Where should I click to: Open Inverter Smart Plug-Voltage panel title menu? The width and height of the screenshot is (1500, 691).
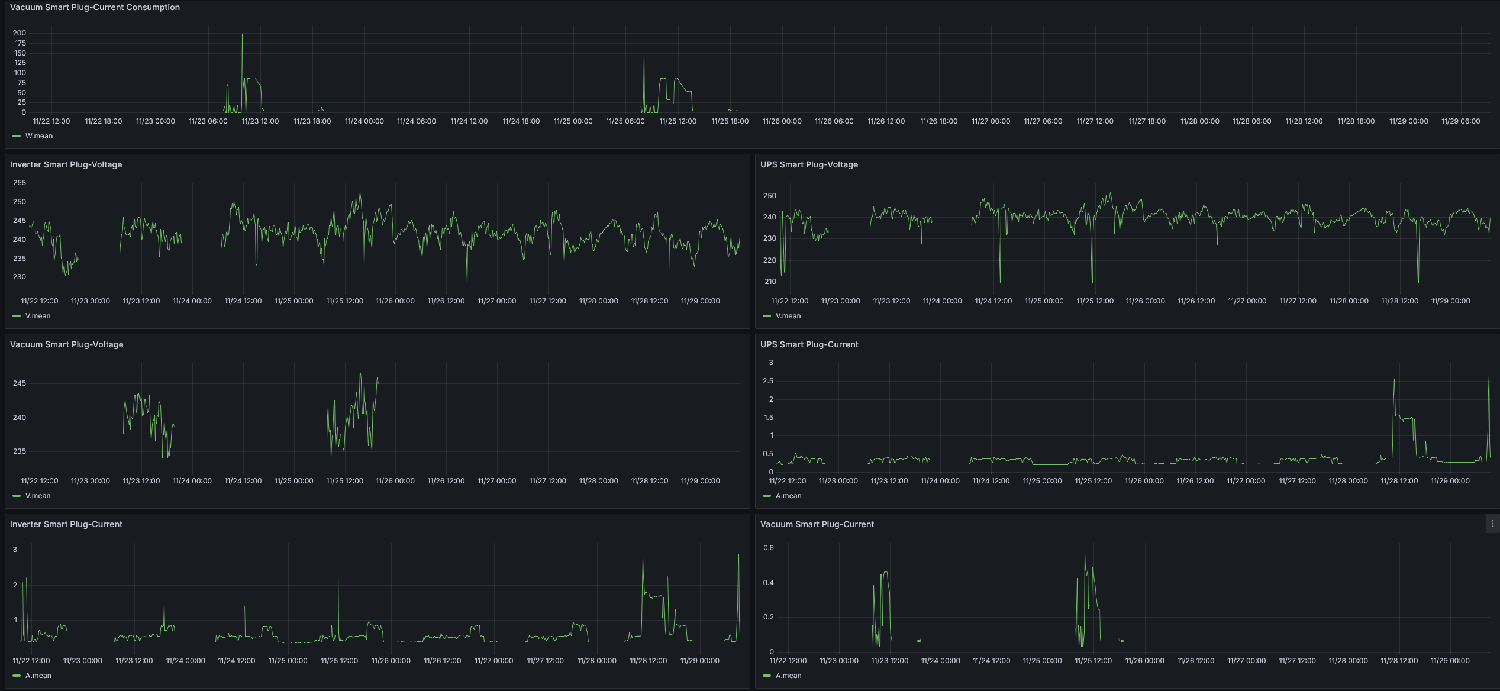(x=66, y=164)
